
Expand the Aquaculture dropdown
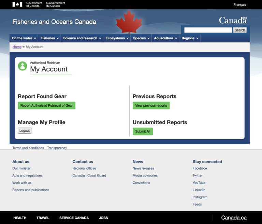click(165, 38)
